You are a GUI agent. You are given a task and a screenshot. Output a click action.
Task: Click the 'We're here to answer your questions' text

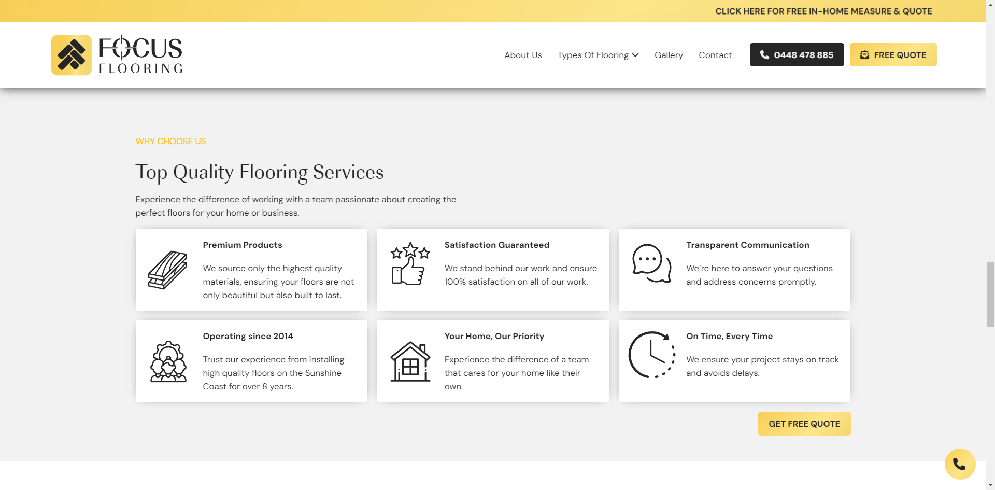[x=759, y=275]
